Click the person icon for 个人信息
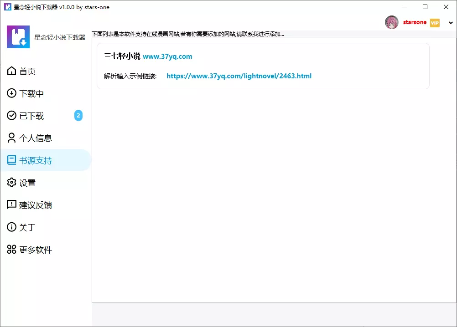Image resolution: width=457 pixels, height=327 pixels. coord(11,138)
